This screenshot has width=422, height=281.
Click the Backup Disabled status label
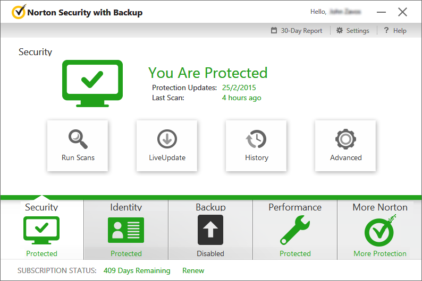[x=210, y=253]
